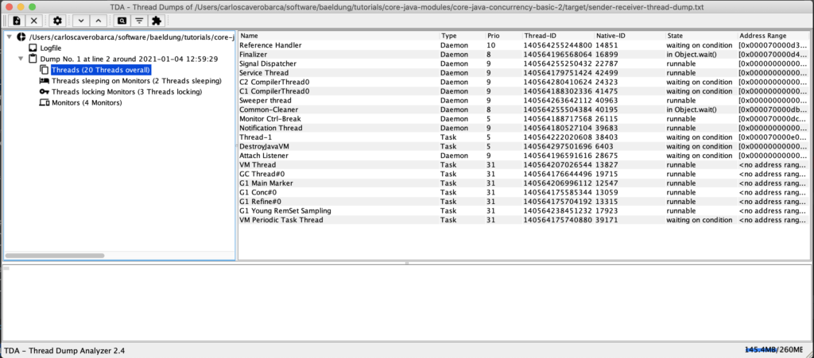Open preferences via the gear icon
814x358 pixels.
(56, 21)
